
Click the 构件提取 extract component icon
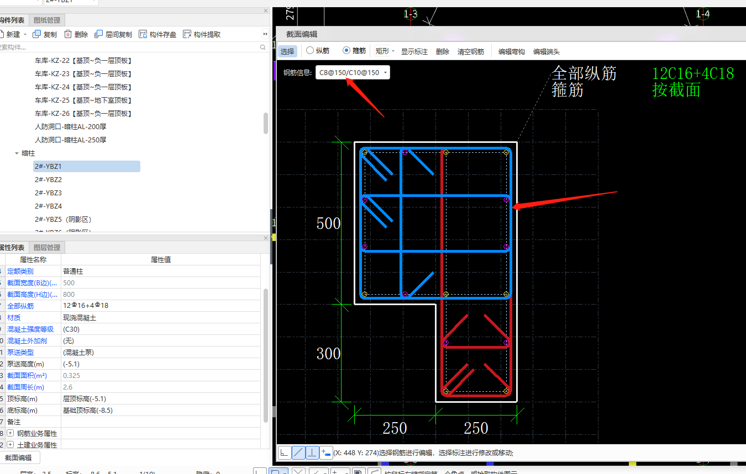pyautogui.click(x=187, y=34)
